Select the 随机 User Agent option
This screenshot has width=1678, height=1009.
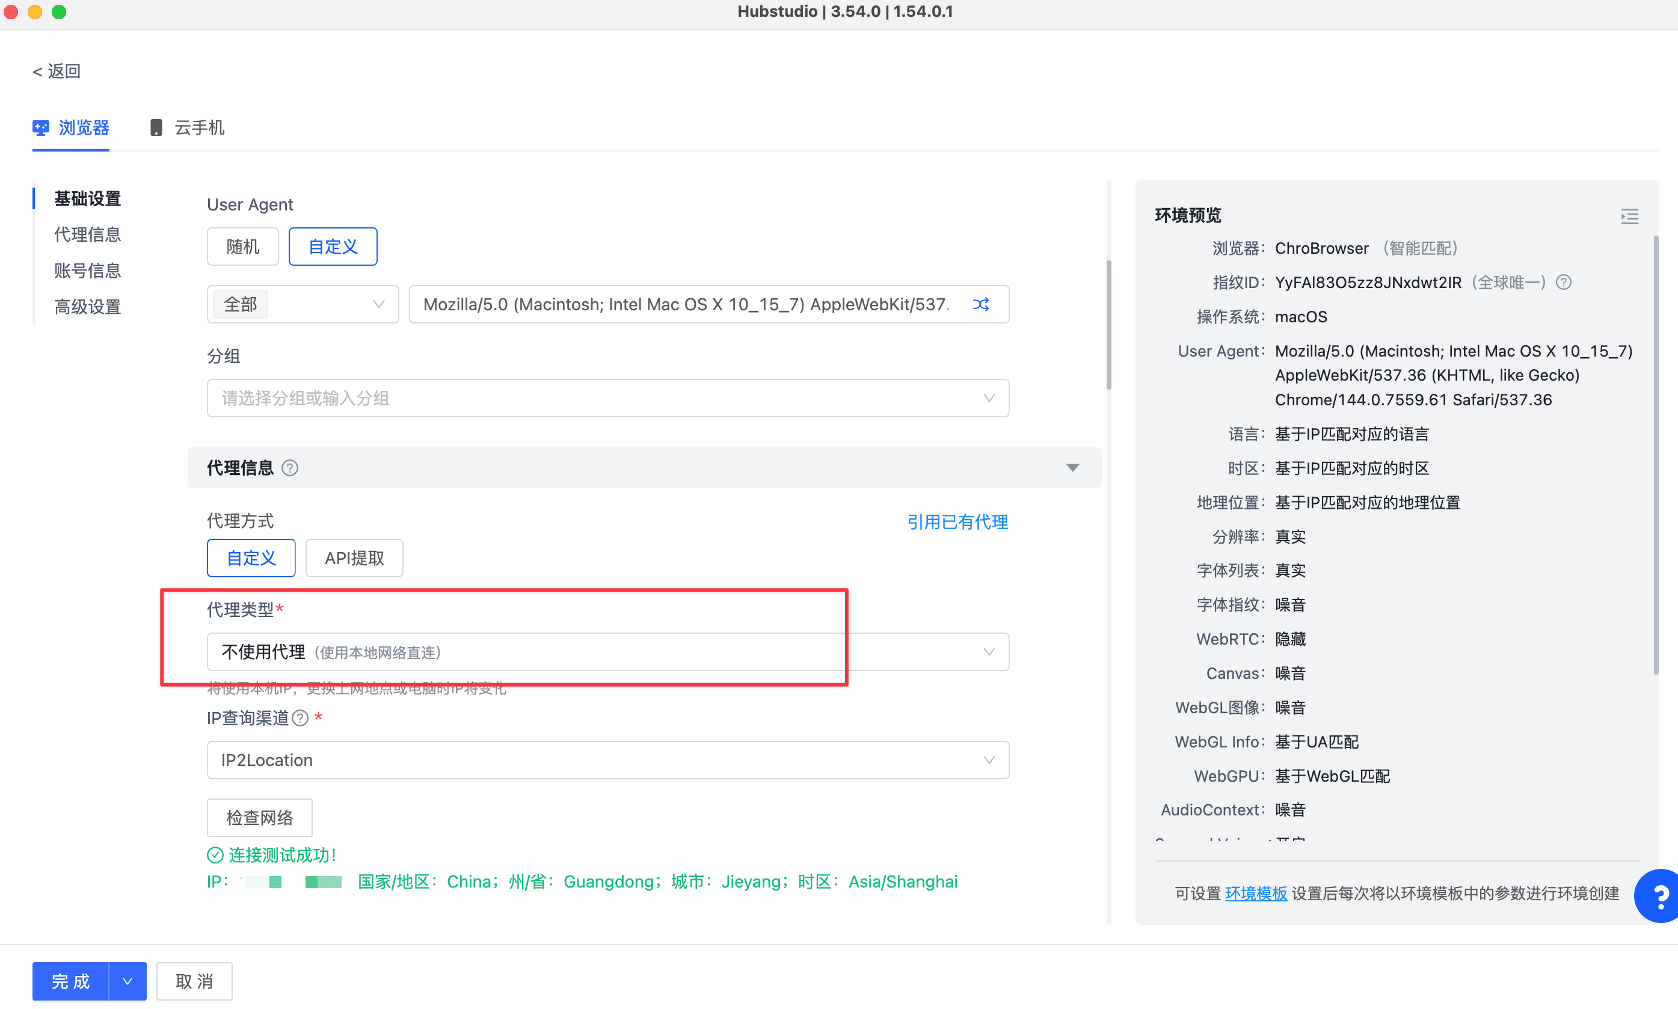point(243,246)
